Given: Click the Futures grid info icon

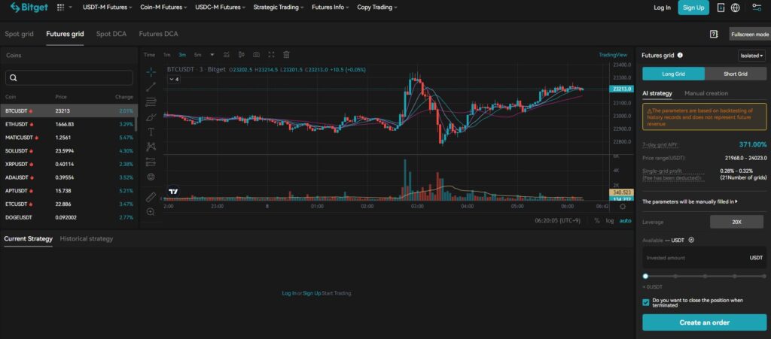Looking at the screenshot, I should coord(680,56).
